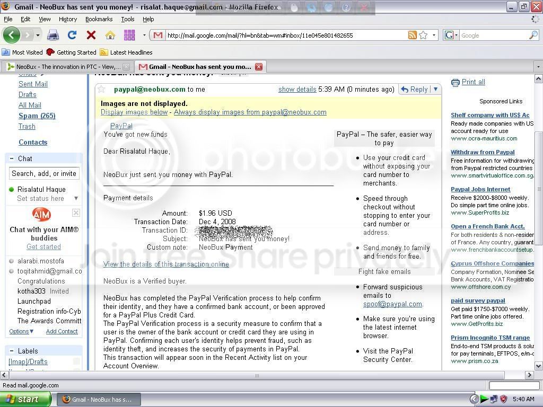543x407 pixels.
Task: Click the AIM logo icon
Action: click(x=41, y=215)
